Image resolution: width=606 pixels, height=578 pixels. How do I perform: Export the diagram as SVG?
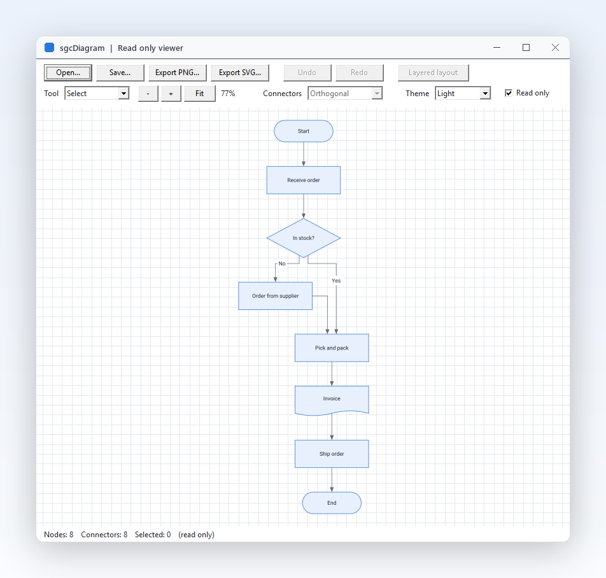240,73
